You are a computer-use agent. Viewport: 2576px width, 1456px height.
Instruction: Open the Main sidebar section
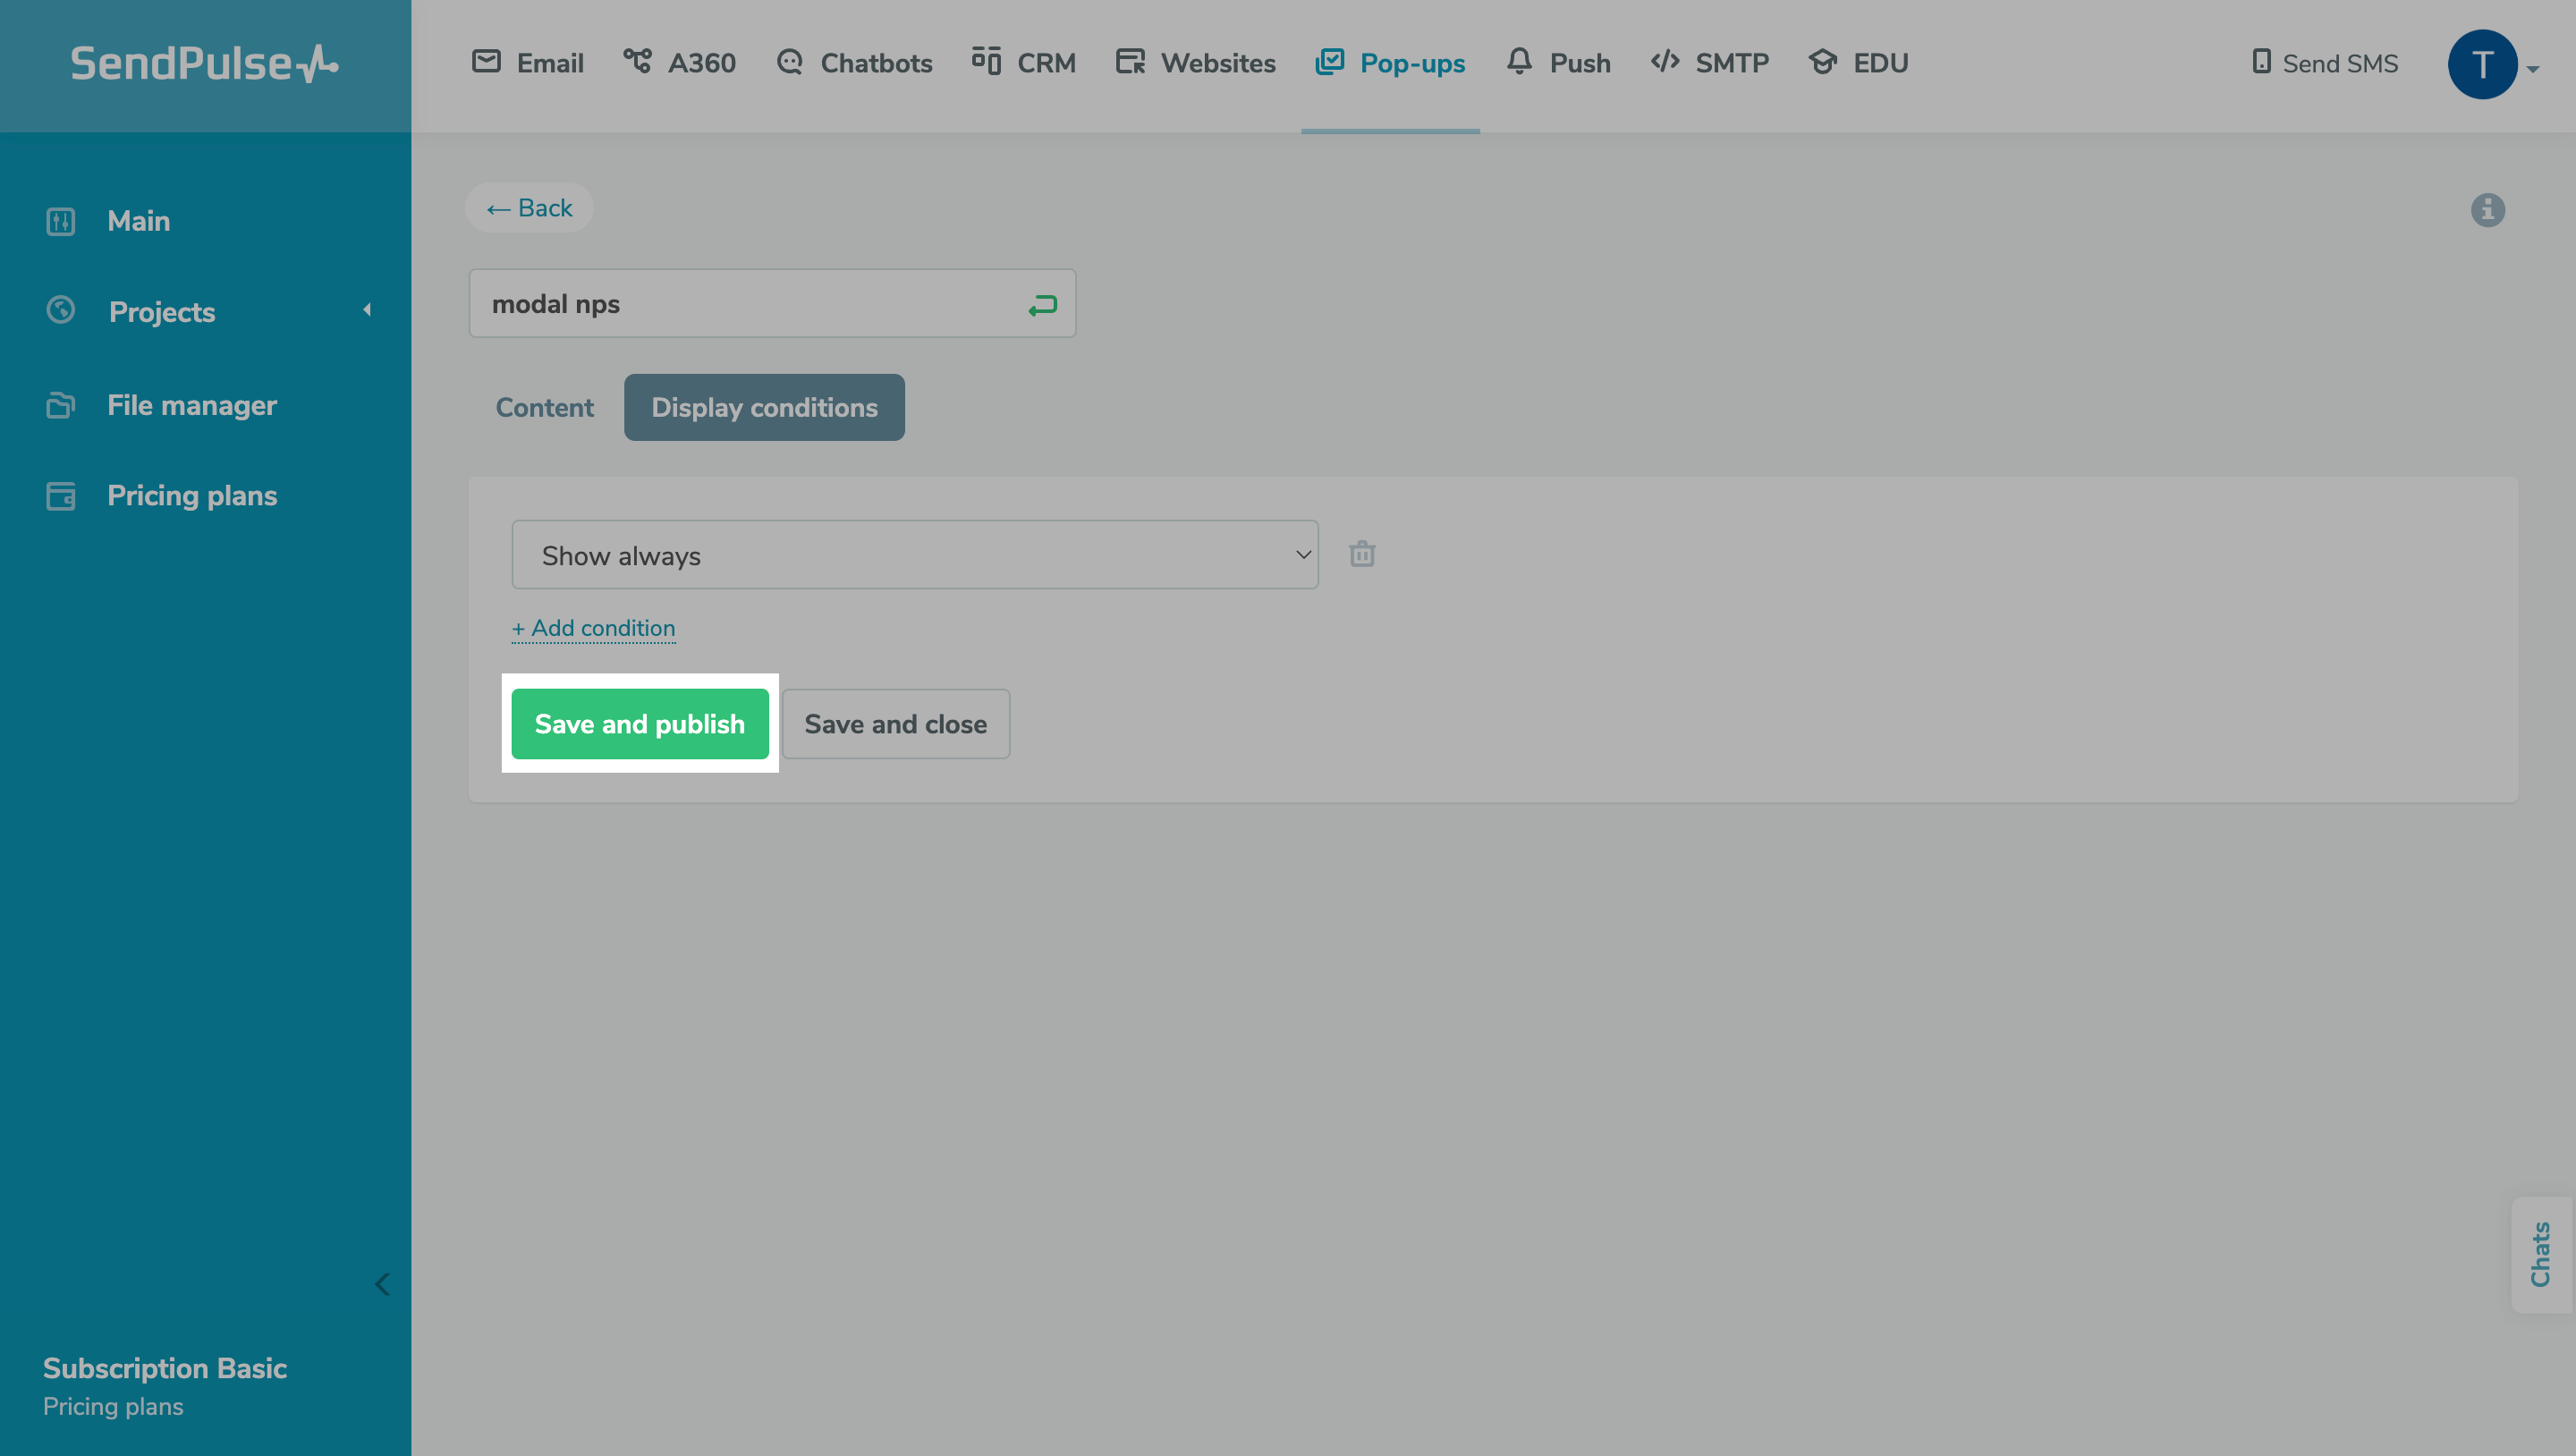138,221
